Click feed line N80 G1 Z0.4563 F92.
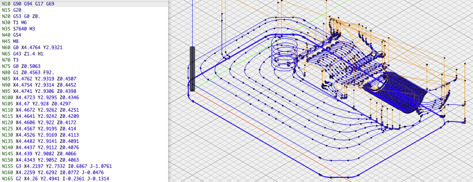This screenshot has width=473, height=182. coord(84,73)
